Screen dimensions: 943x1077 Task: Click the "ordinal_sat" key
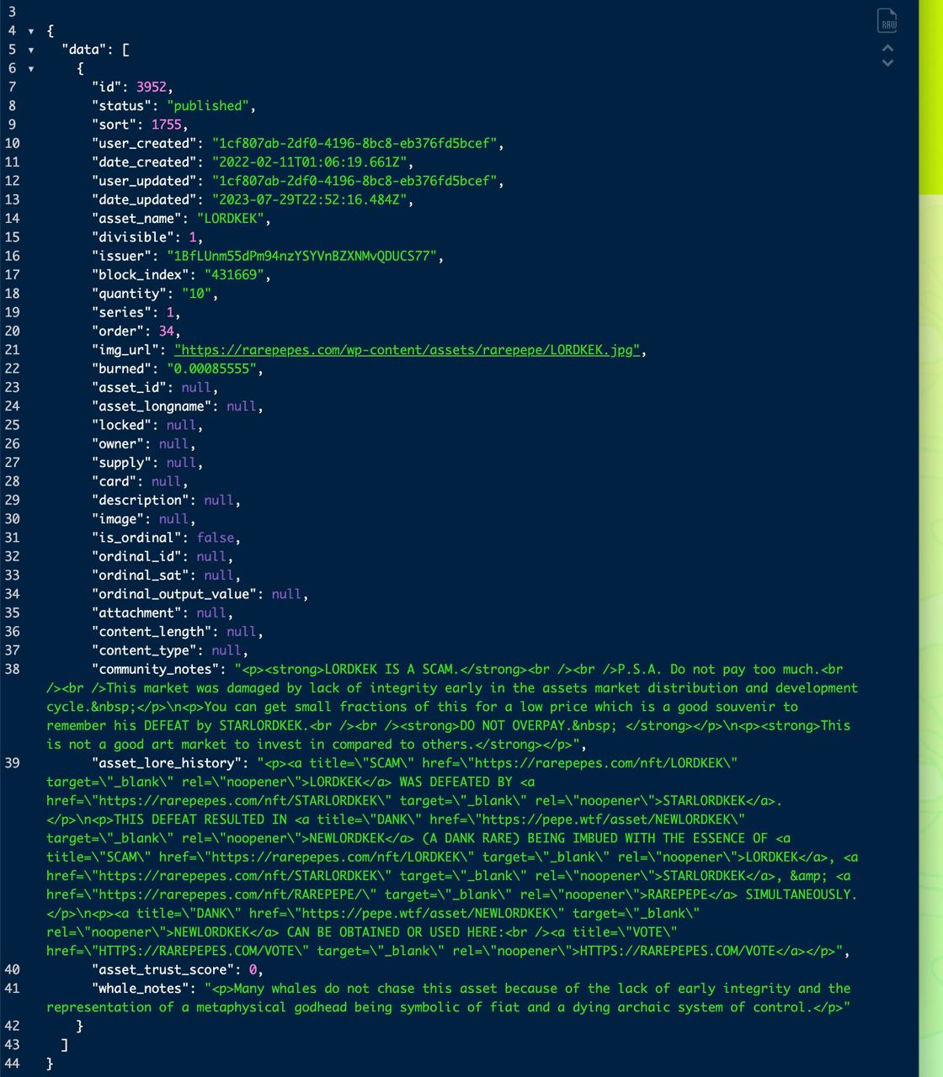pyautogui.click(x=141, y=576)
